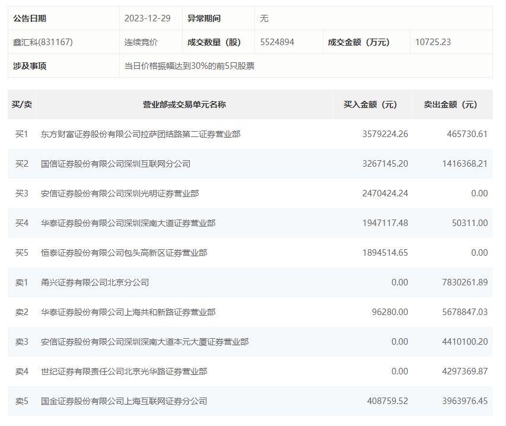Click the 买1 row label

tap(22, 134)
